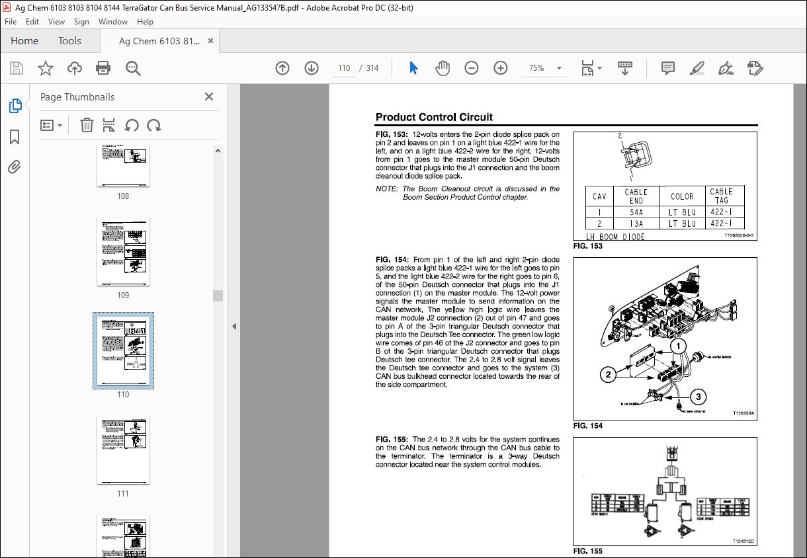Image resolution: width=807 pixels, height=558 pixels.
Task: Switch to the Tools tab
Action: (69, 41)
